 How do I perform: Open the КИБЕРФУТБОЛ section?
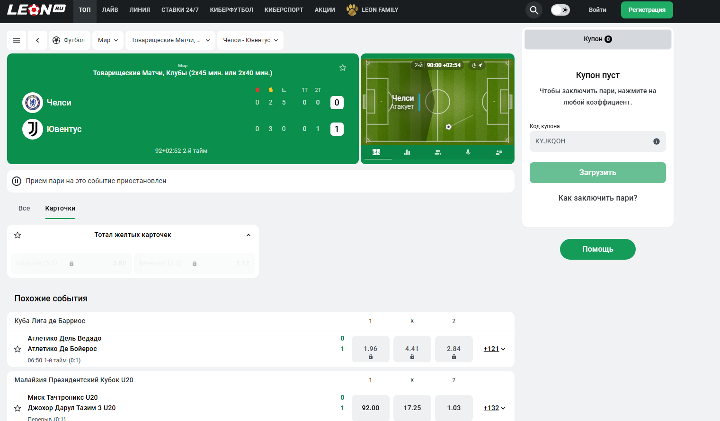click(231, 10)
